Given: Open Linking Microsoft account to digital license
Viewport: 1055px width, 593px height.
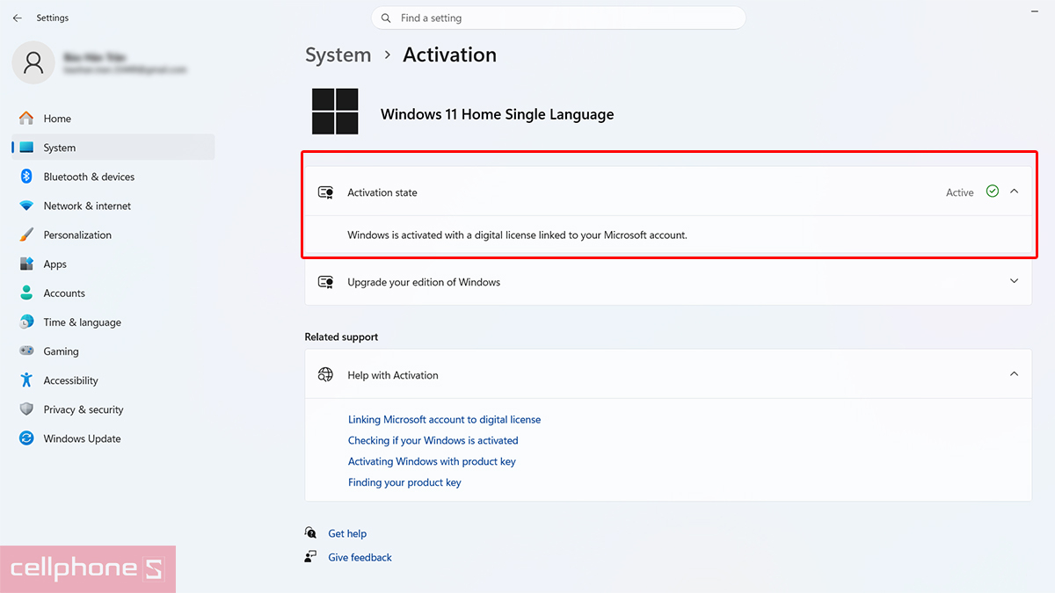Looking at the screenshot, I should (x=444, y=420).
